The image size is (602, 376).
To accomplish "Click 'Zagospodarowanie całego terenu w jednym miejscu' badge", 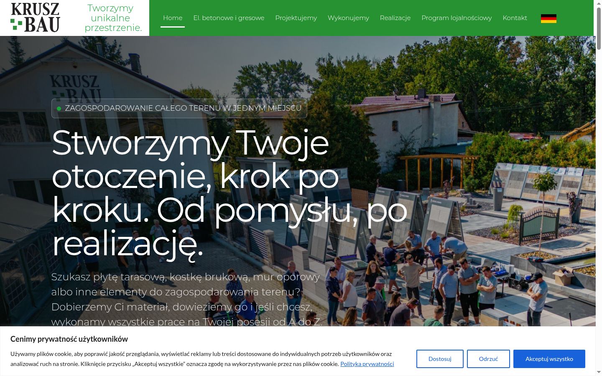I will [x=179, y=108].
